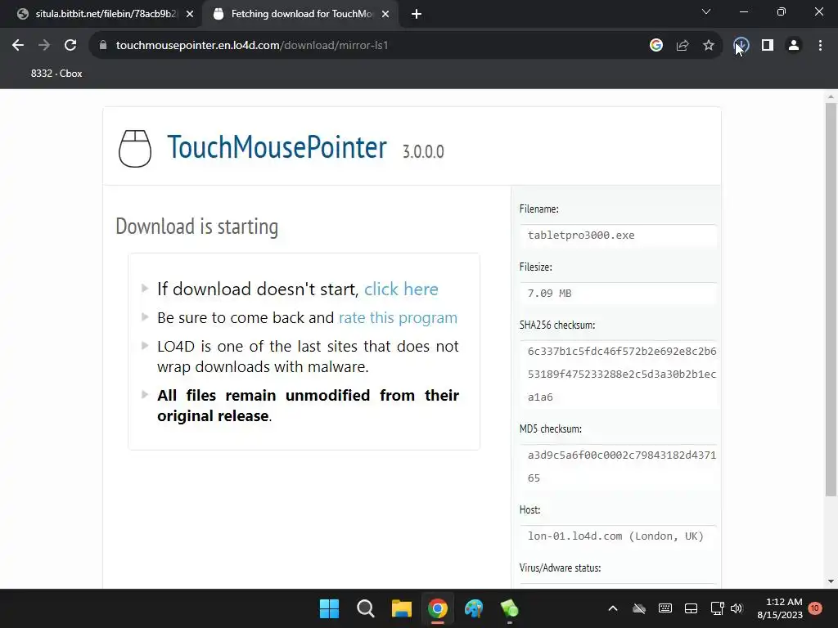Screen dimensions: 838x628
Task: Click the version number 3.0.0.0
Action: (x=423, y=151)
